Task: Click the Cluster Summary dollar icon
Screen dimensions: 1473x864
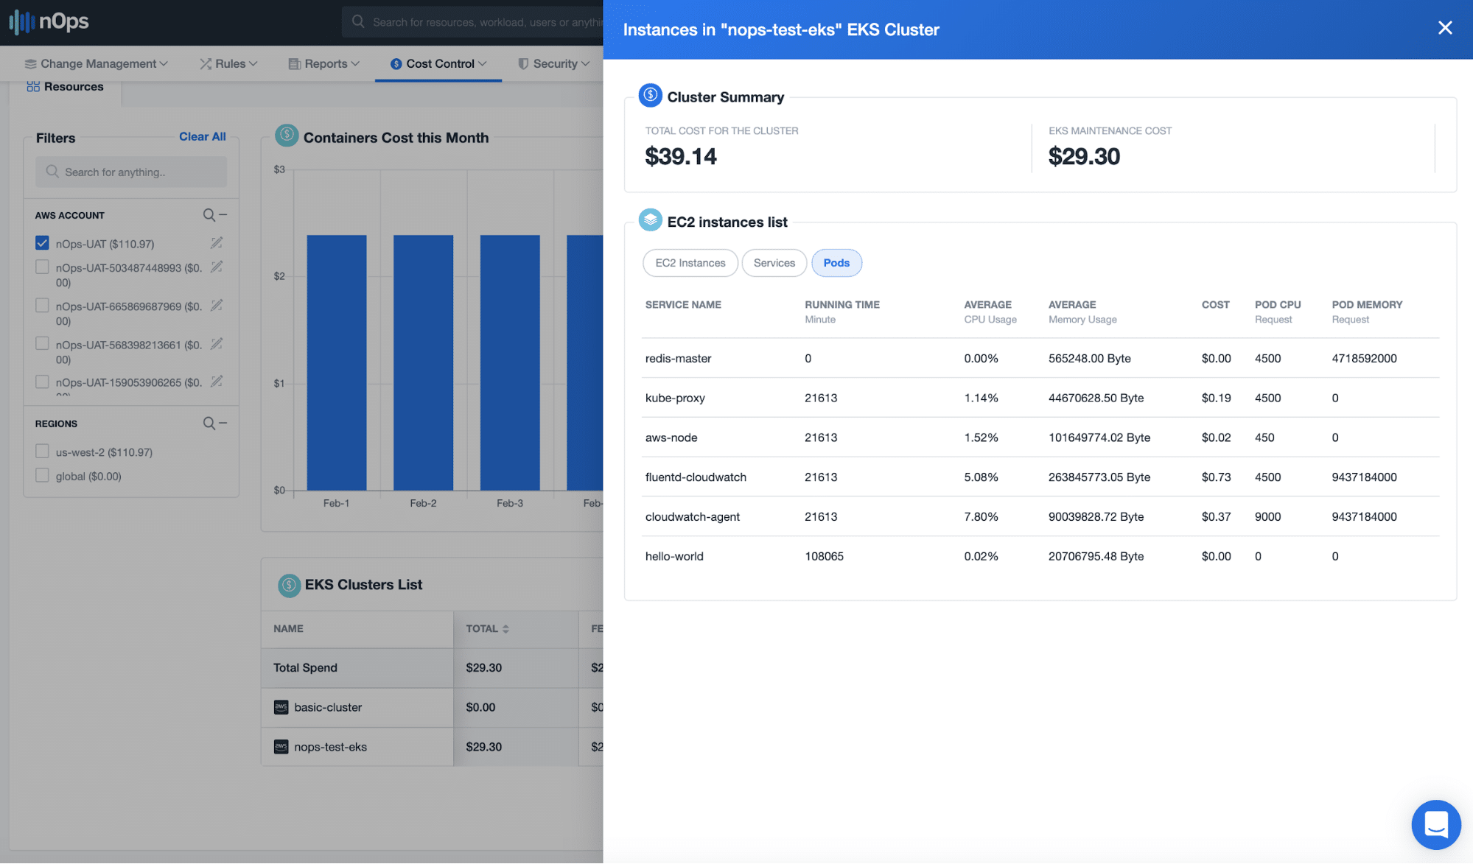Action: [650, 95]
